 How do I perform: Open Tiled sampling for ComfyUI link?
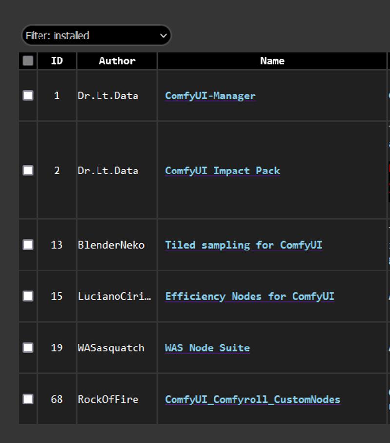click(x=244, y=245)
